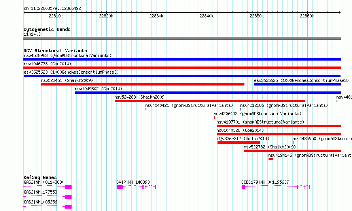352x211 pixels.
Task: Click the esv3625623 1000Genomes blue bar
Action: (x=182, y=76)
